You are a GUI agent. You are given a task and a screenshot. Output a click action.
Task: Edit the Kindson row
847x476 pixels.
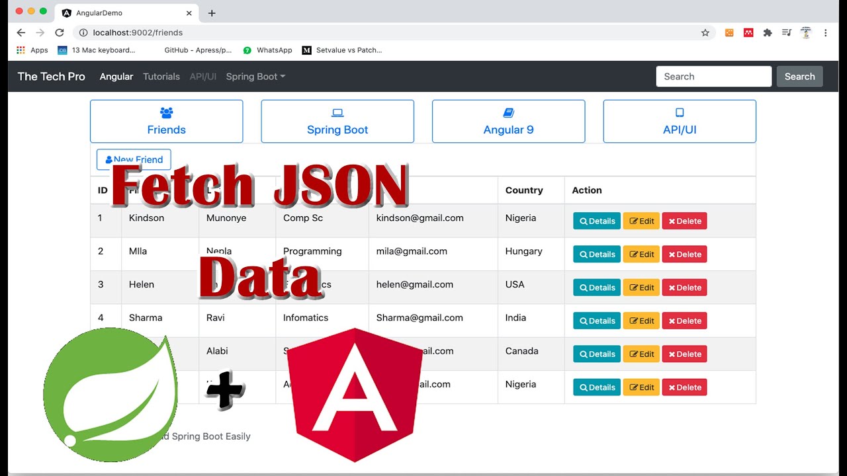[641, 221]
